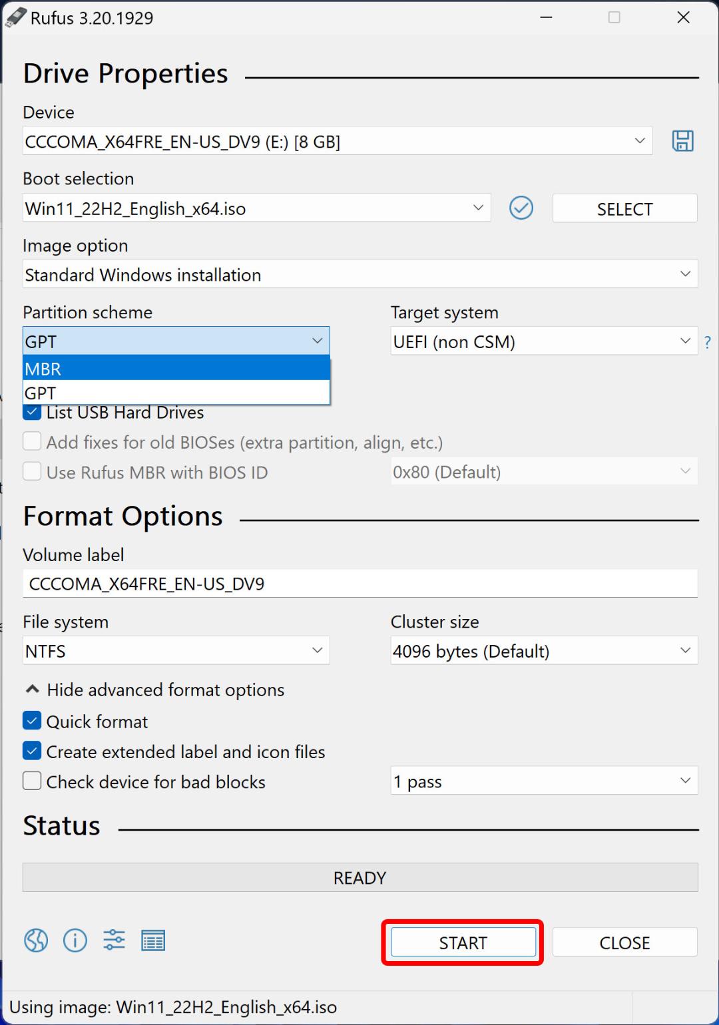Open the BIOS ID 0x80 dropdown
The width and height of the screenshot is (719, 1025).
(x=544, y=471)
